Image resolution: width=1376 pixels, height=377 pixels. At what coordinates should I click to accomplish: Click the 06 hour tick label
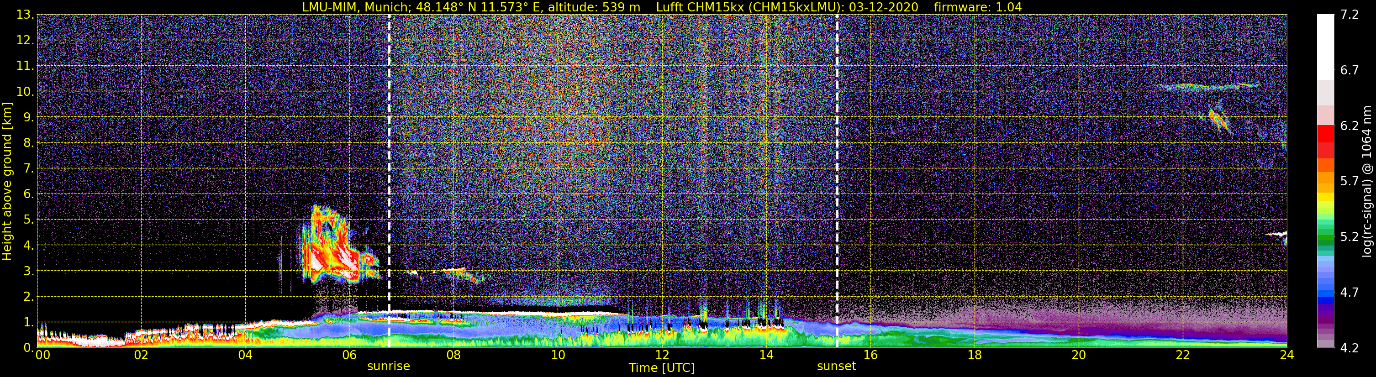coord(349,356)
